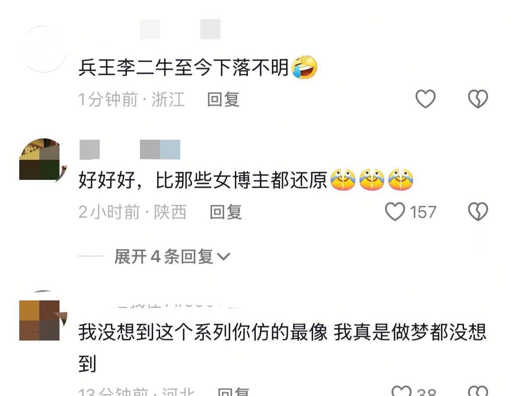510x396 pixels.
Task: Tap the laughing-crying emoji in first comment
Action: (304, 67)
